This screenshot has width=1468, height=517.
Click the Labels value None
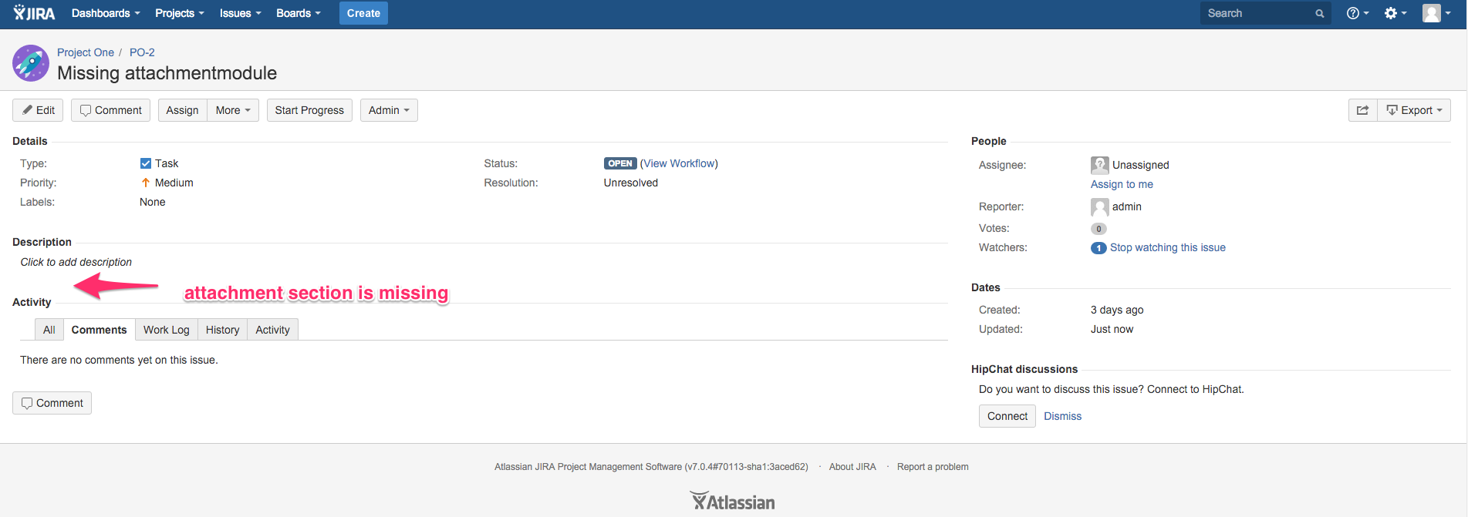click(153, 202)
